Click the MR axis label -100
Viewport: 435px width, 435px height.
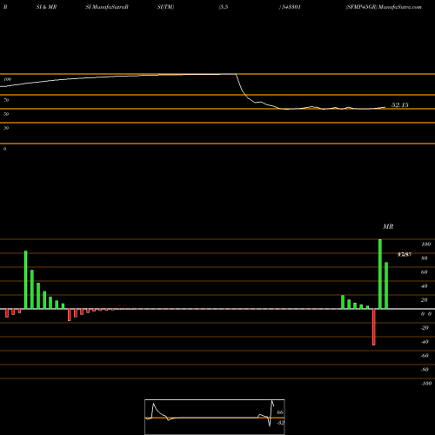426,384
